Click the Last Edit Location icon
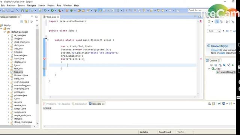Image resolution: width=240 pixels, height=135 pixels. 159,10
